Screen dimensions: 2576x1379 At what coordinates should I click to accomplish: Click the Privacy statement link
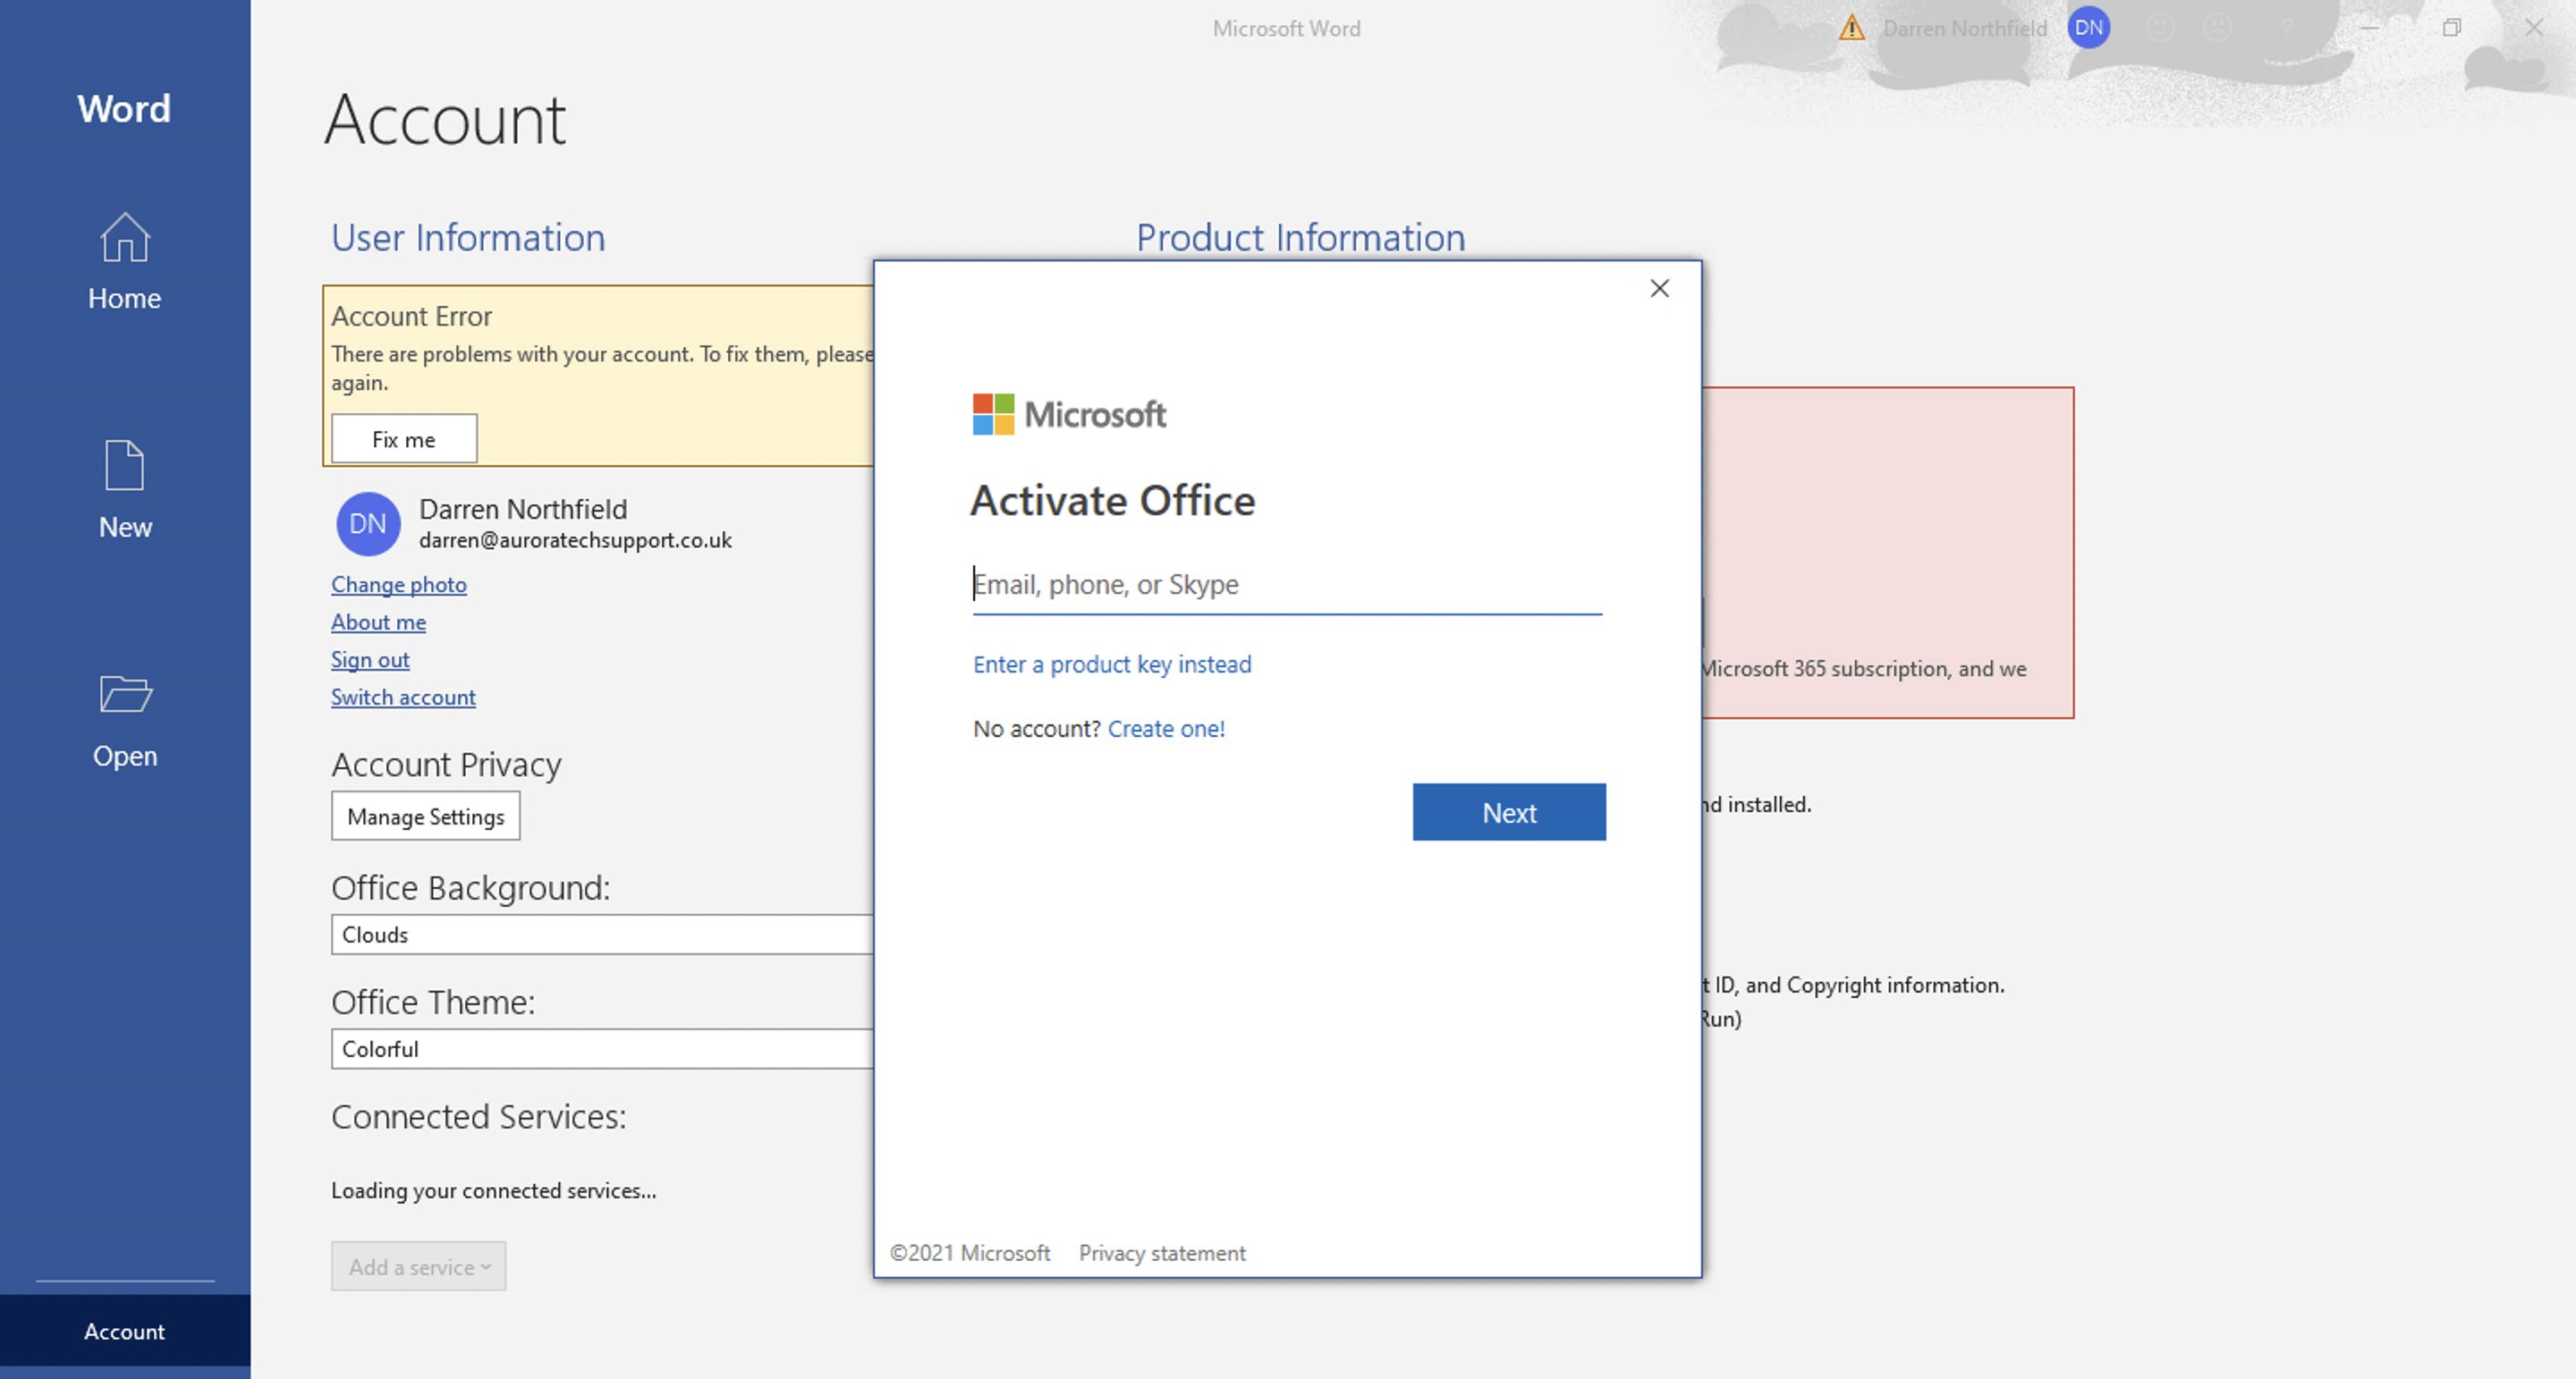[1162, 1251]
